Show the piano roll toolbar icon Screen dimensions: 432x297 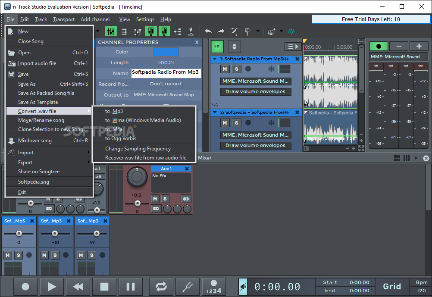click(124, 32)
